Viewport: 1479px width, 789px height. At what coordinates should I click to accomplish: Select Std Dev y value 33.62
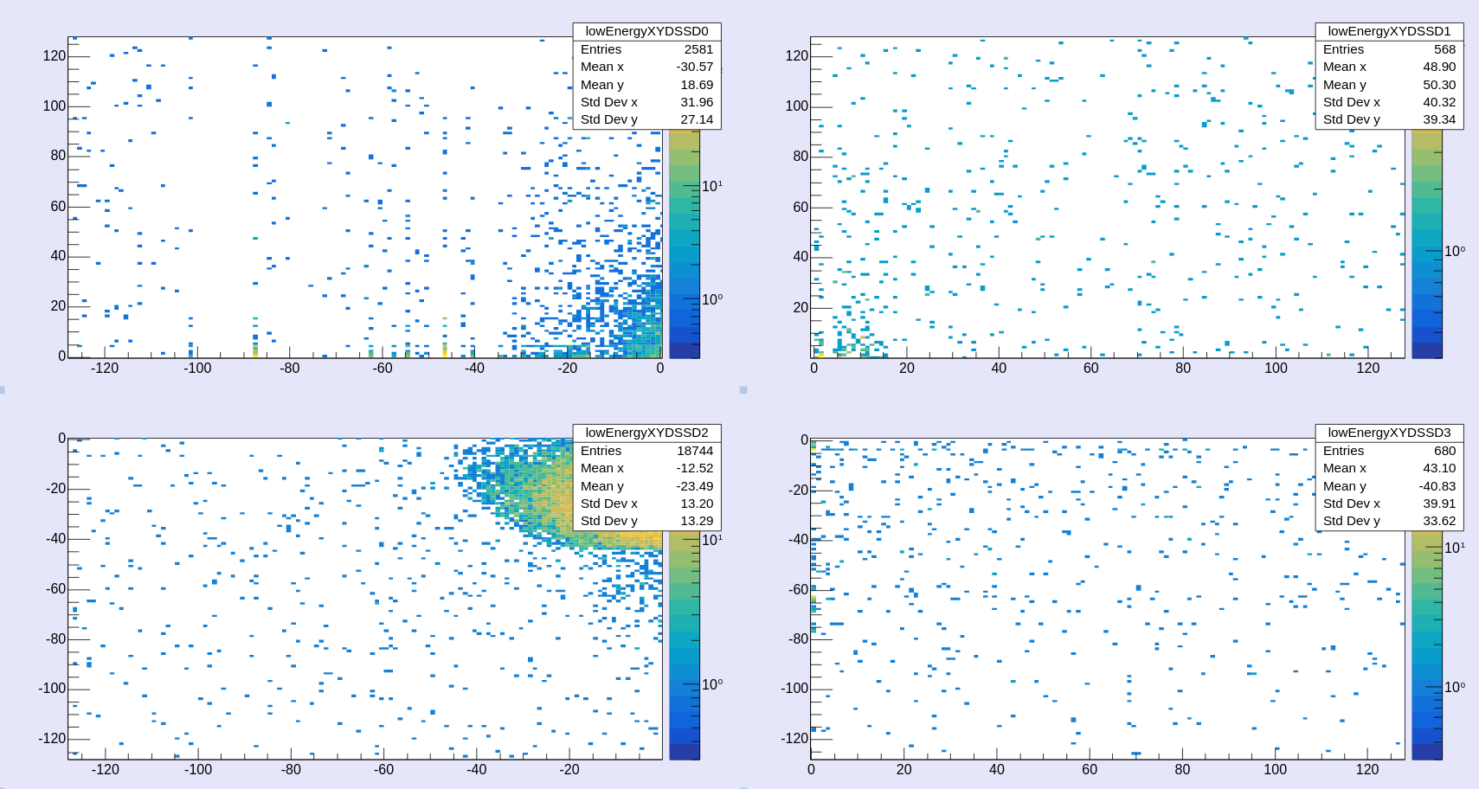pos(1439,521)
